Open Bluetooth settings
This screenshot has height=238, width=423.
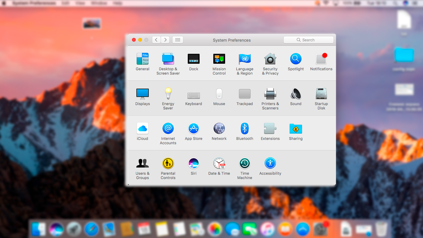pos(244,132)
